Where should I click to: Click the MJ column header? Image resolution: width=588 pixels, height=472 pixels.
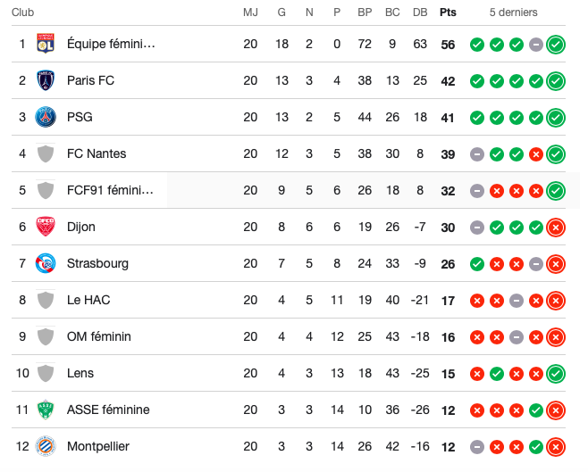250,13
